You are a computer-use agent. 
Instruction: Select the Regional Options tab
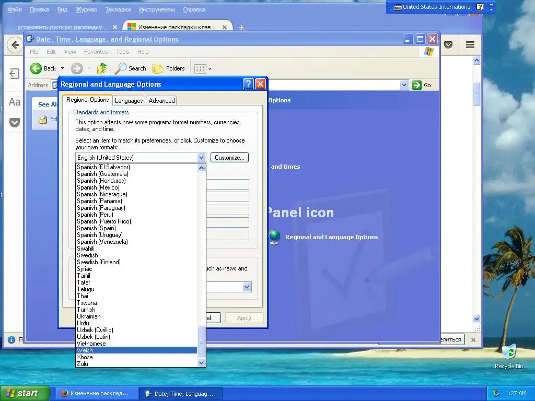pyautogui.click(x=87, y=100)
